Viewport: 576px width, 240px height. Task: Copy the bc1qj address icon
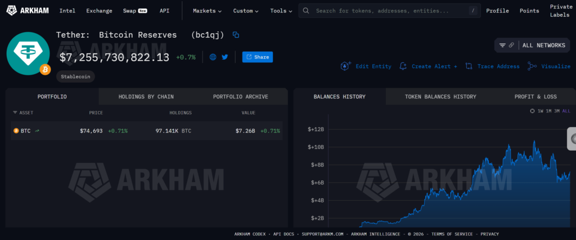236,35
